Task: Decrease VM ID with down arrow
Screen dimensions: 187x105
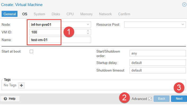Action: (x=88, y=33)
